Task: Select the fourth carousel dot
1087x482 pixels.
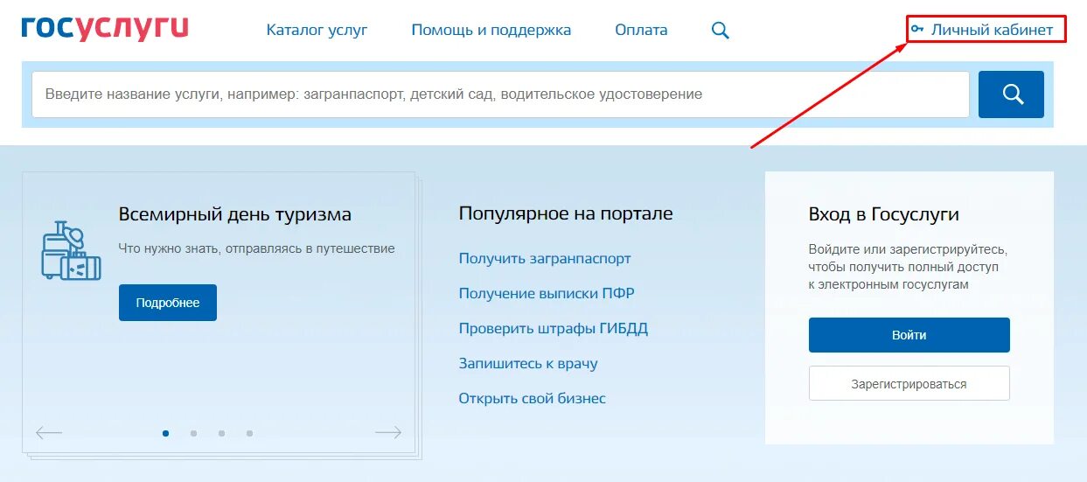Action: coord(249,433)
